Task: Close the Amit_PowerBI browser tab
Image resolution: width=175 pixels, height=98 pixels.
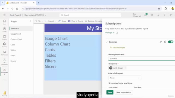Action: pyautogui.click(x=34, y=3)
